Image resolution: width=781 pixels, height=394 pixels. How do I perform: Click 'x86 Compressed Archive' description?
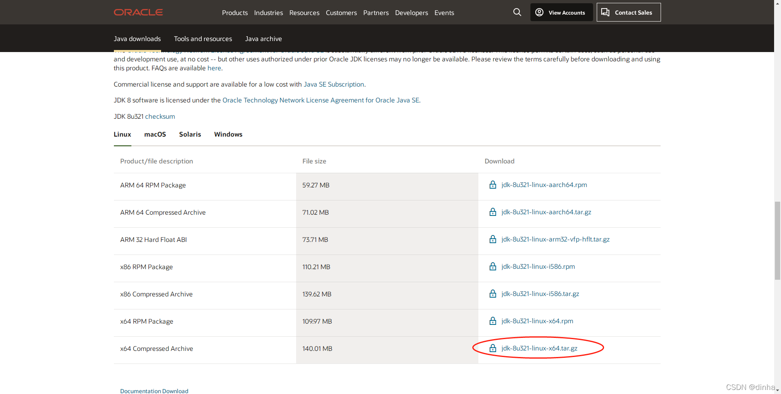(x=156, y=294)
